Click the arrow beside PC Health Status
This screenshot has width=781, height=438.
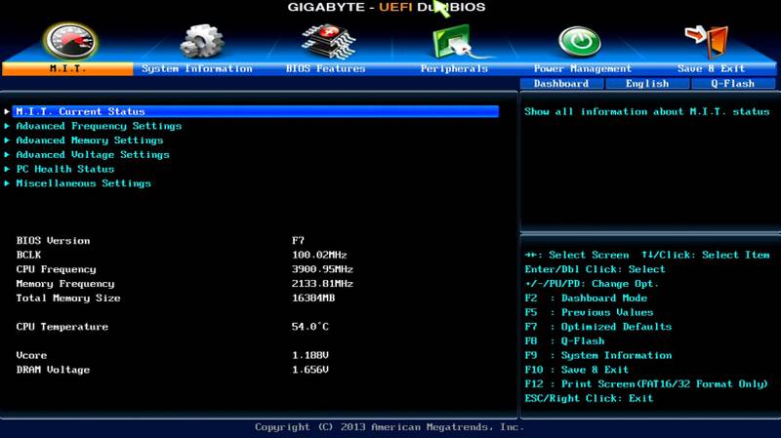pyautogui.click(x=7, y=169)
